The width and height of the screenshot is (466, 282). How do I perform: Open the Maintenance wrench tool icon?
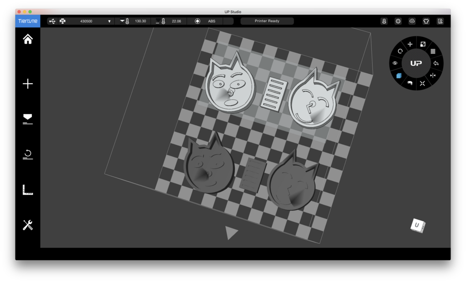[28, 225]
